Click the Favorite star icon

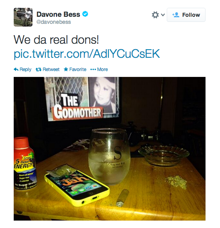click(66, 69)
